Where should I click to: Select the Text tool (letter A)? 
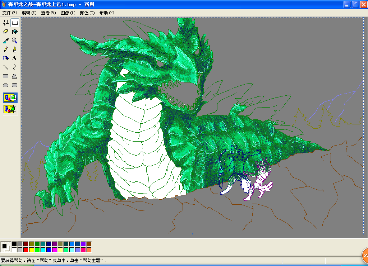[x=14, y=58]
